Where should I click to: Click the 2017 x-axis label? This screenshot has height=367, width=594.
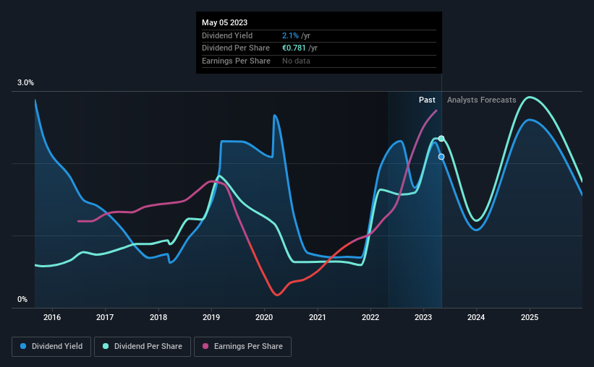105,317
